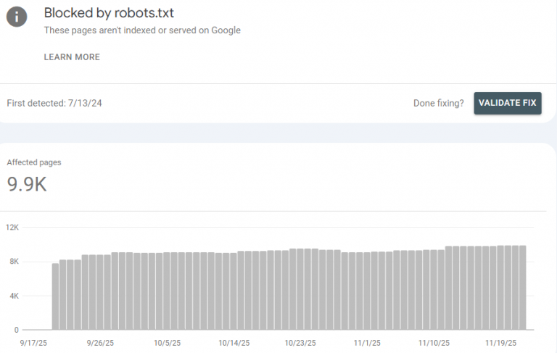Click the 10/14/25 date axis label
557x353 pixels.
(234, 343)
